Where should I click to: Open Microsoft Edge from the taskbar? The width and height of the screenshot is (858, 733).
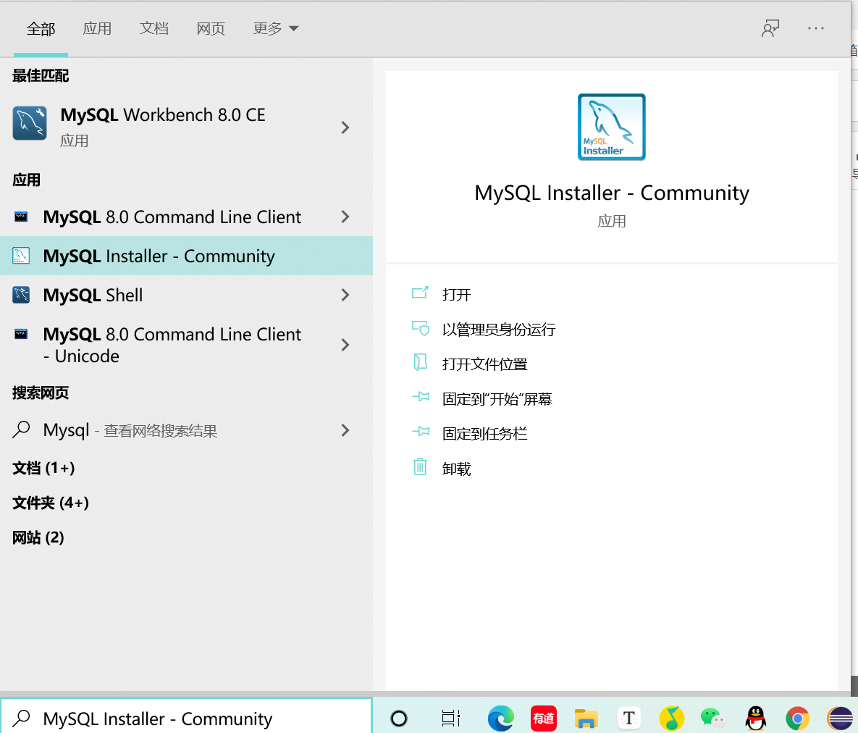501,718
